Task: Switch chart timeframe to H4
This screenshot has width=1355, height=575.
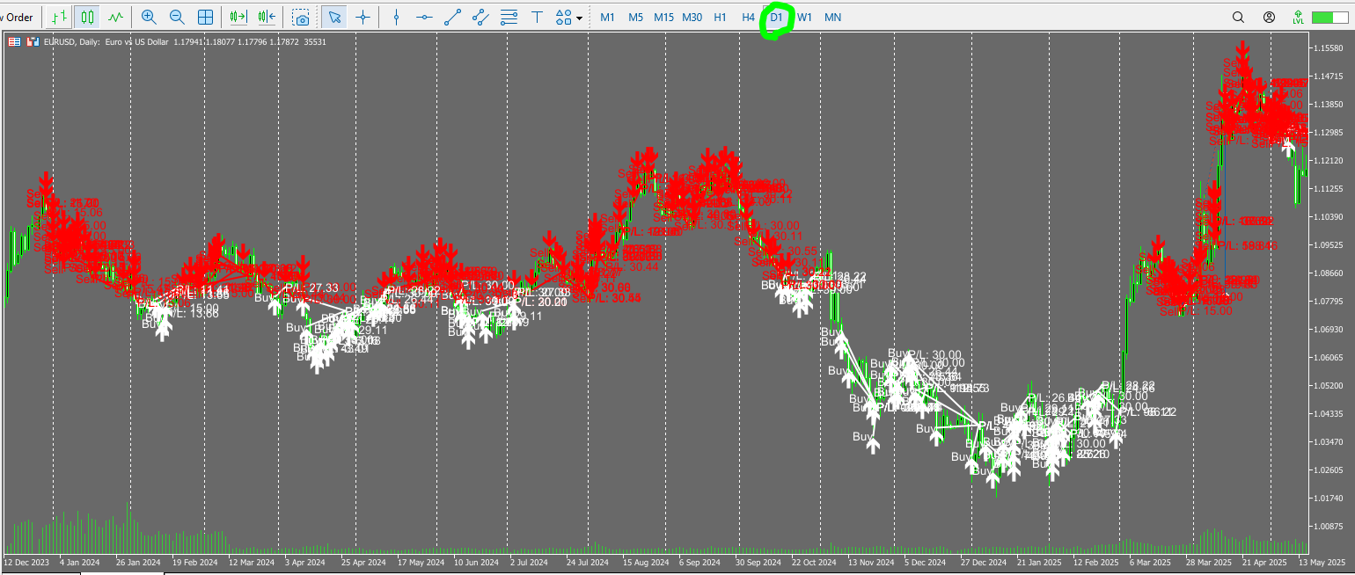Action: coord(747,17)
